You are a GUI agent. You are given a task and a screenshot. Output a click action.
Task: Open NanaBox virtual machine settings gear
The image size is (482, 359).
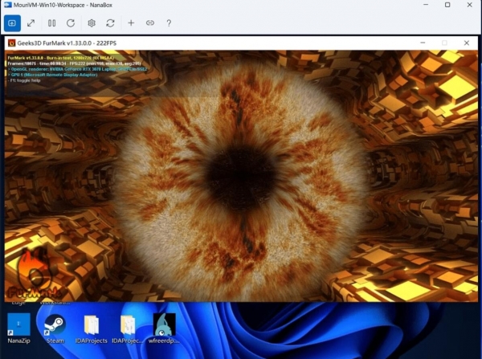[92, 23]
